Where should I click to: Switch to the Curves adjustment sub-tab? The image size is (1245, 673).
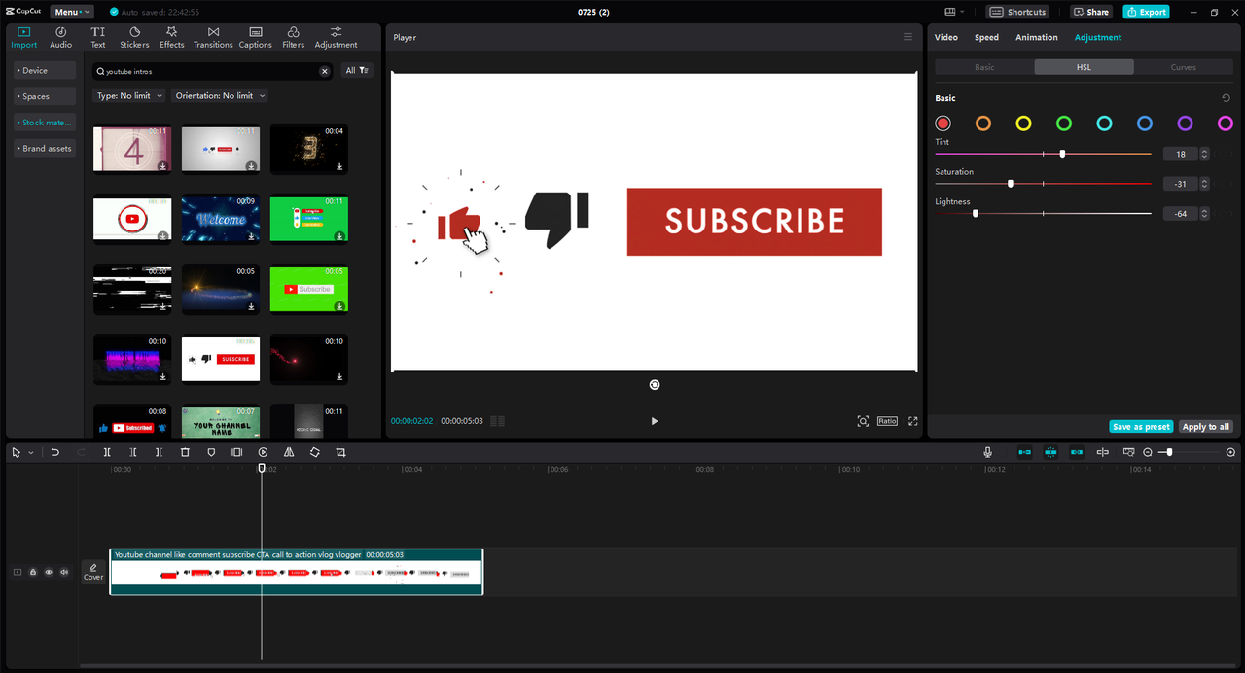[x=1183, y=67]
